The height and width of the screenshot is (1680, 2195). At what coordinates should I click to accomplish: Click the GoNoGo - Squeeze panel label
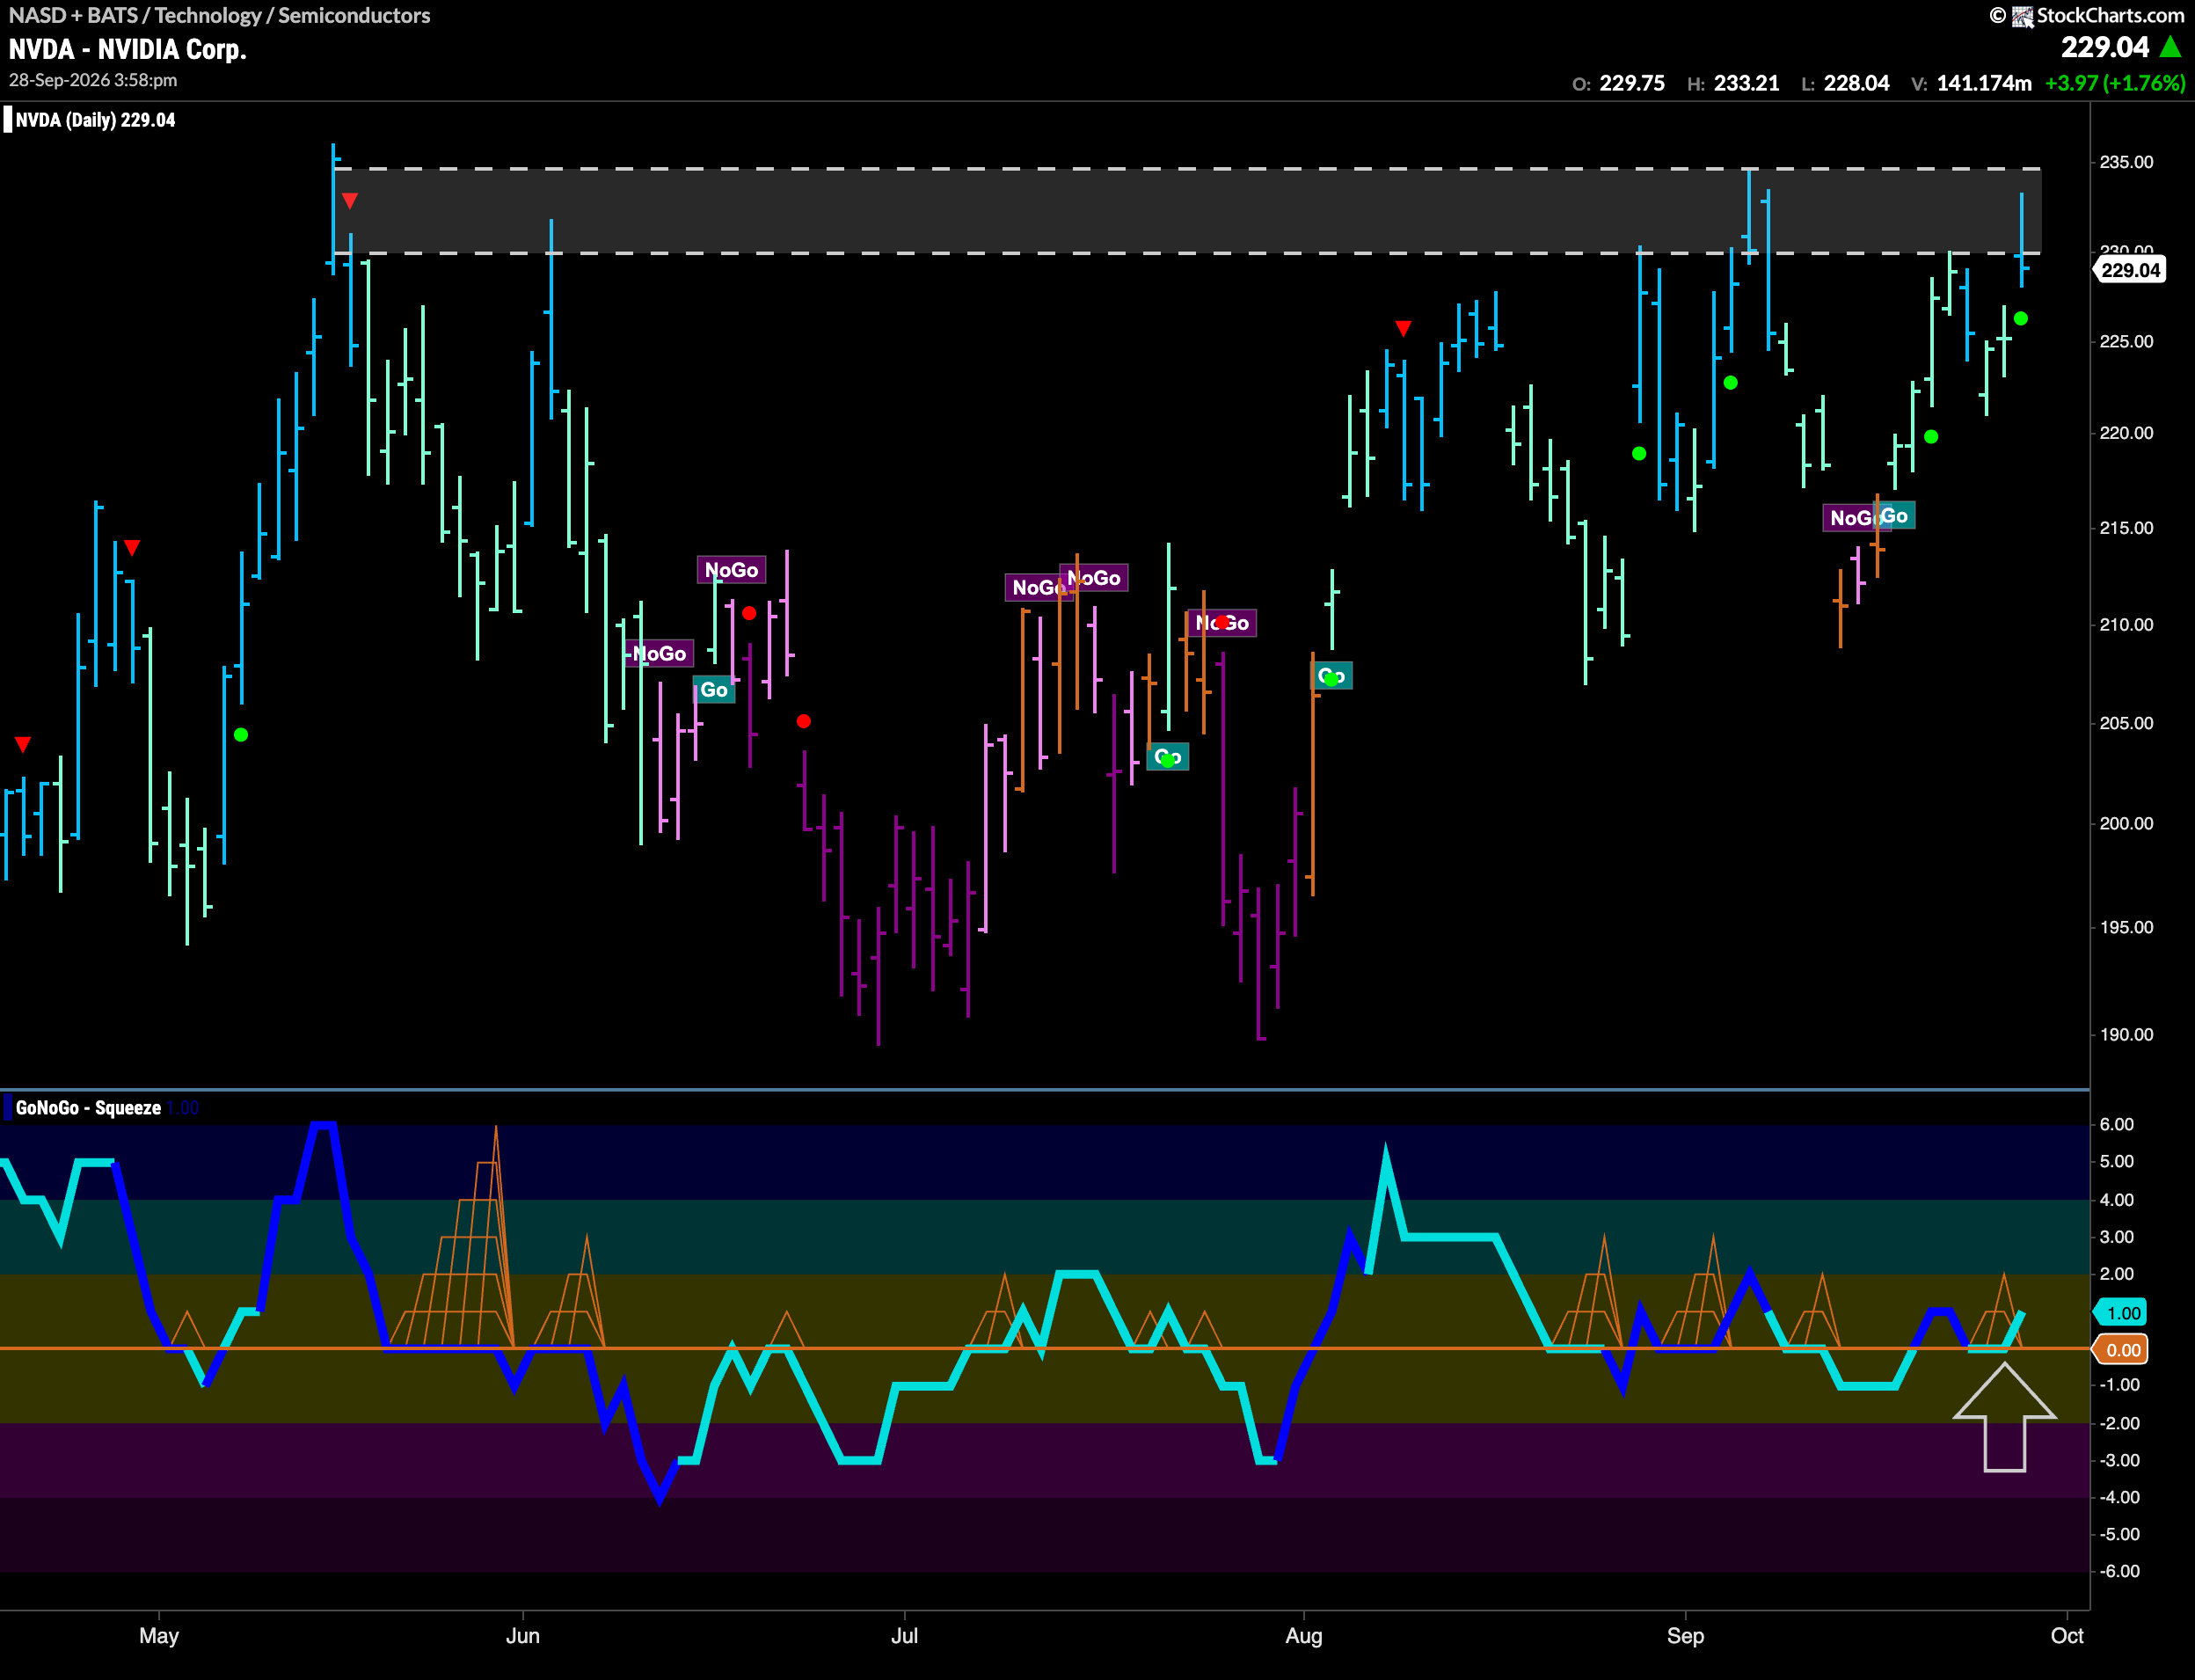[x=88, y=1108]
